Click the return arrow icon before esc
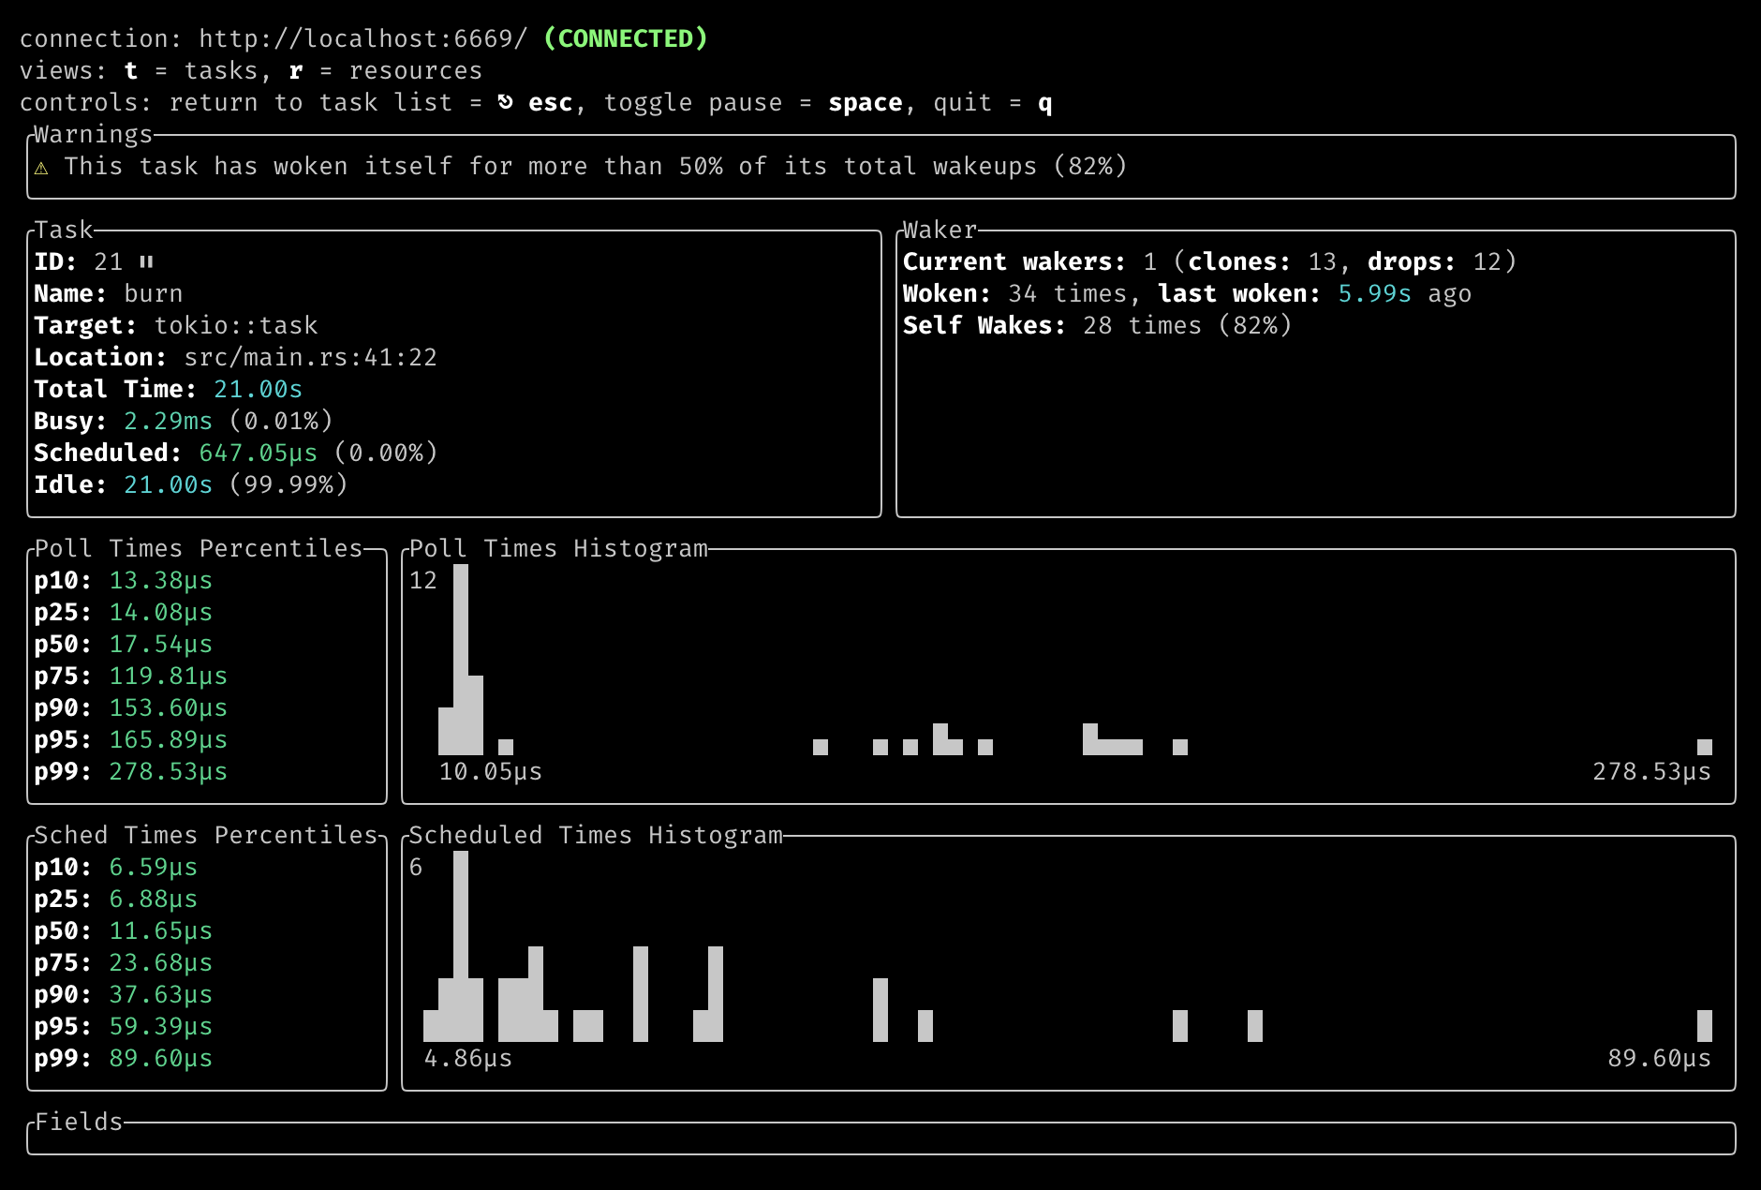The image size is (1761, 1190). coord(506,102)
